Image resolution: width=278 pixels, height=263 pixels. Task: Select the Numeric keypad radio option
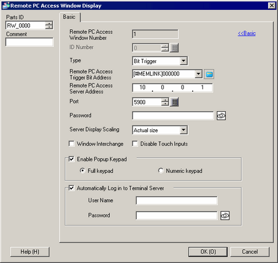tap(161, 171)
